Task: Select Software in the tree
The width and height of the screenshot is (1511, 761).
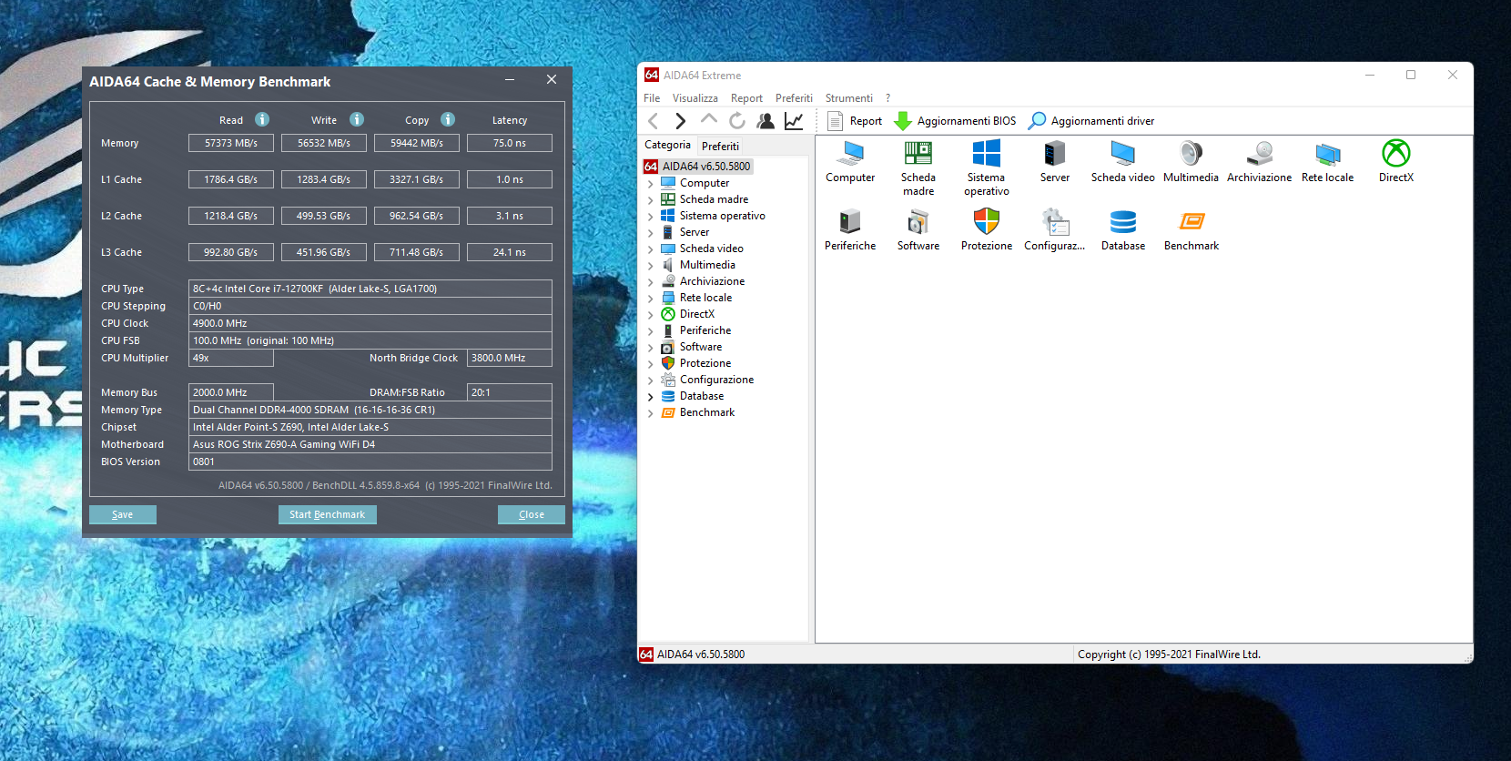Action: (700, 347)
